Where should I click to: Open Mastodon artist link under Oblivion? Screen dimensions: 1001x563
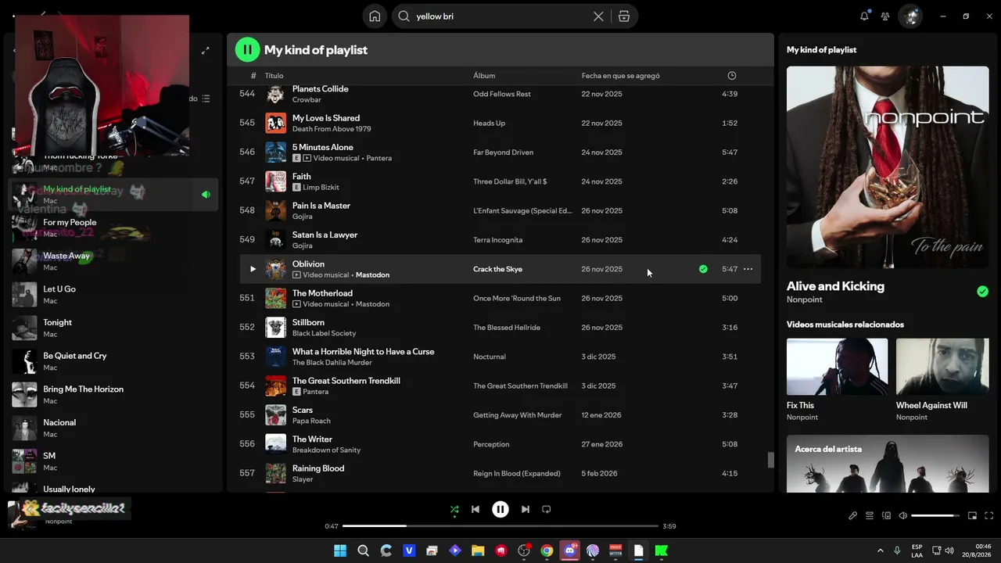[372, 275]
